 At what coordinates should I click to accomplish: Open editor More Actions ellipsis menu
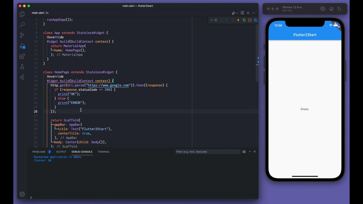(254, 13)
